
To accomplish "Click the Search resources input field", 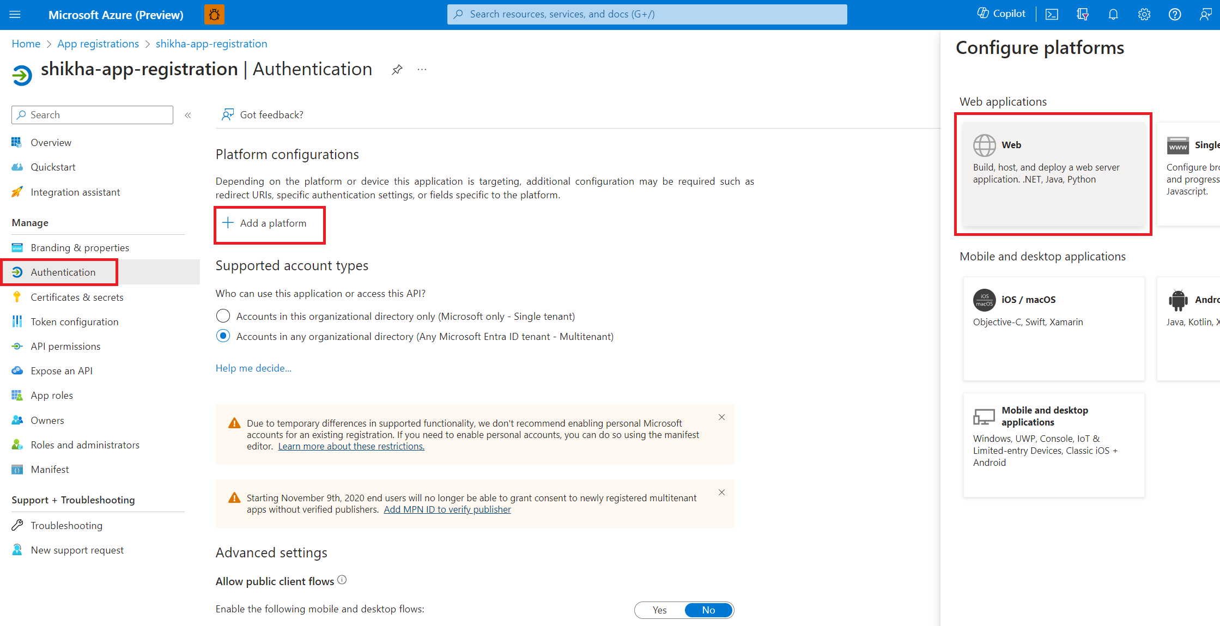I will click(x=648, y=14).
